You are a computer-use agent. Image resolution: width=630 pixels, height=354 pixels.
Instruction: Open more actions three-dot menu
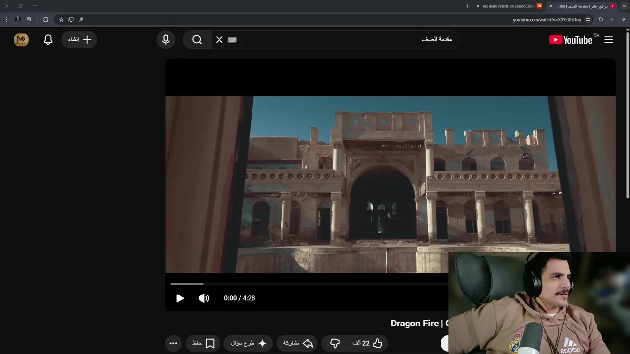click(x=173, y=343)
